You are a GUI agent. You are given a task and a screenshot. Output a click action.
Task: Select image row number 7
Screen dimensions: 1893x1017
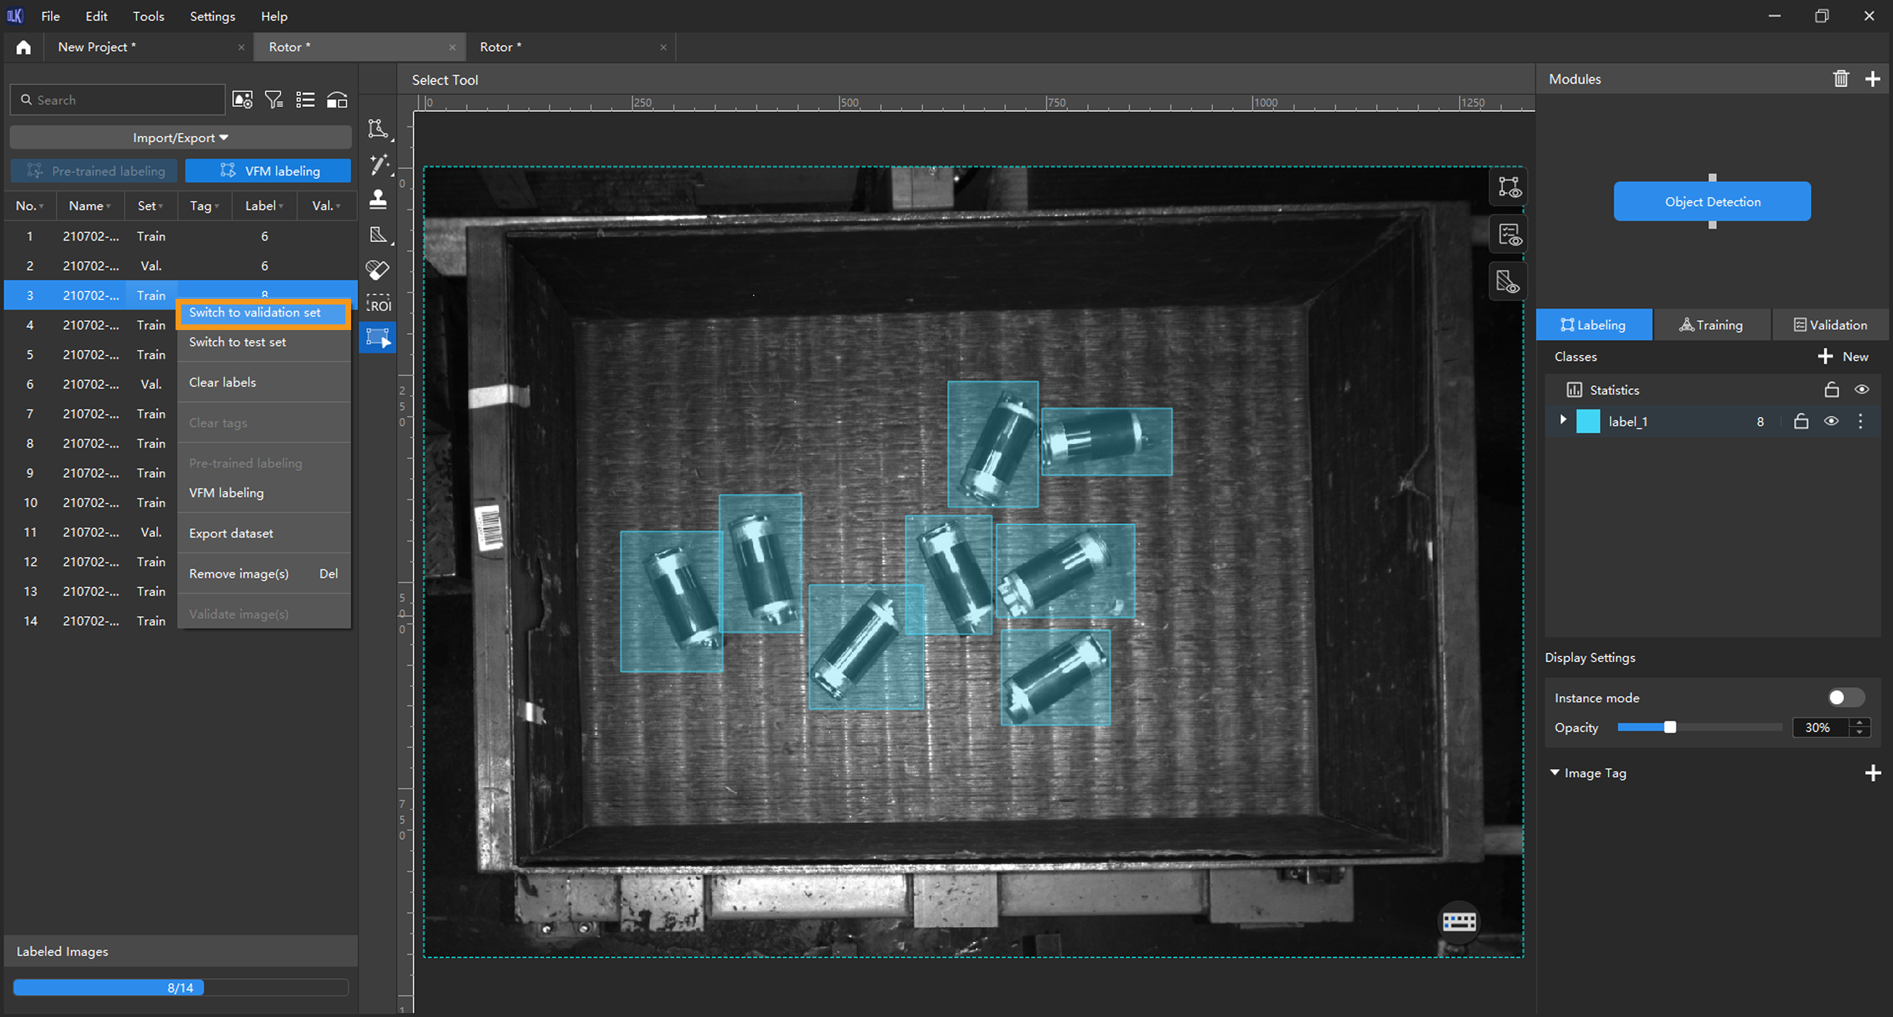coord(91,414)
